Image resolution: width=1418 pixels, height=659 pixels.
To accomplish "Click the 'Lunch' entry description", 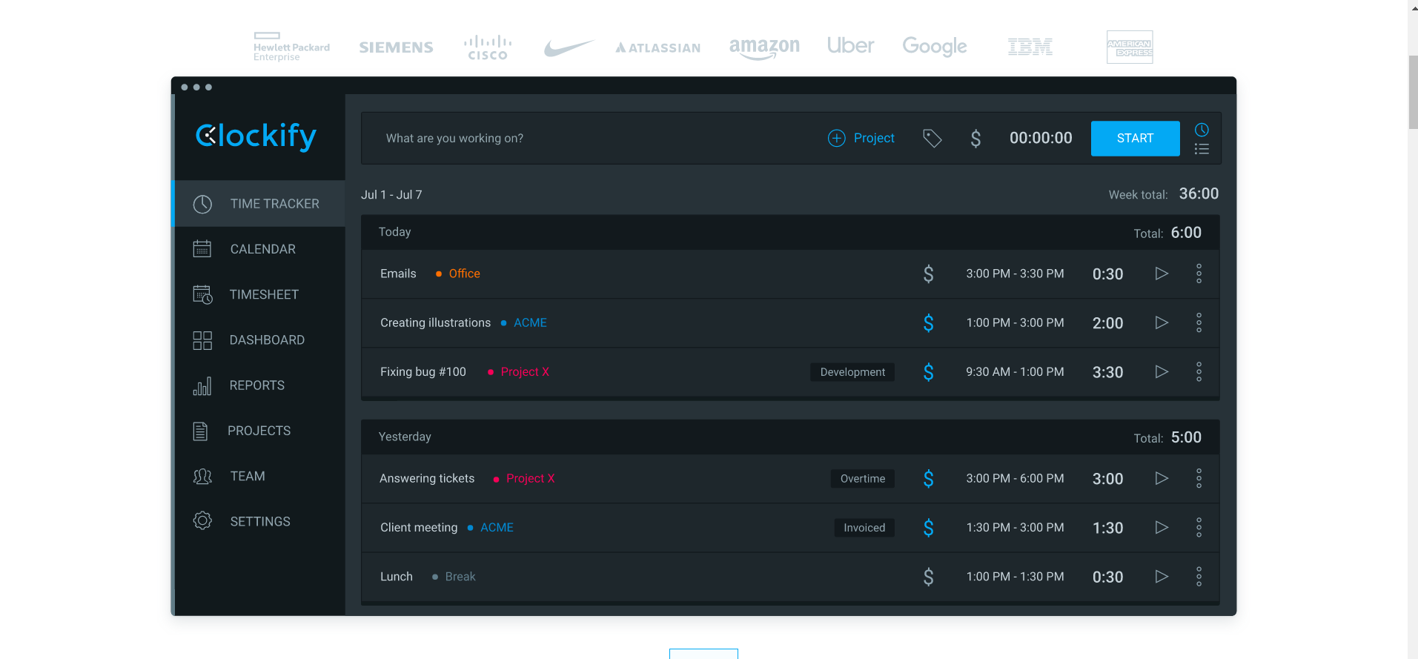I will [x=397, y=576].
